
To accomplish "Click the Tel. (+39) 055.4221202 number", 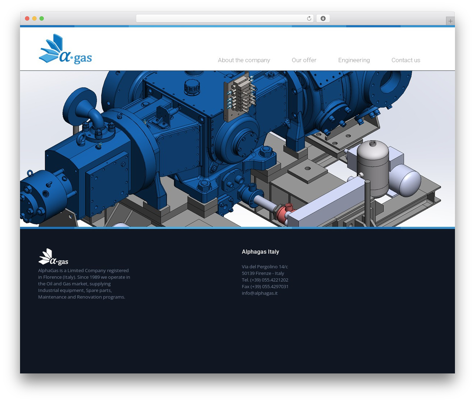I will coord(265,280).
